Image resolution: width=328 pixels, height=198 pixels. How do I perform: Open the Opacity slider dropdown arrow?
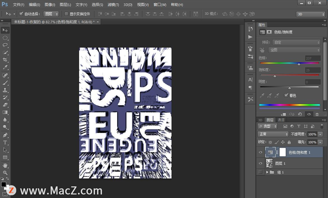tap(320, 134)
